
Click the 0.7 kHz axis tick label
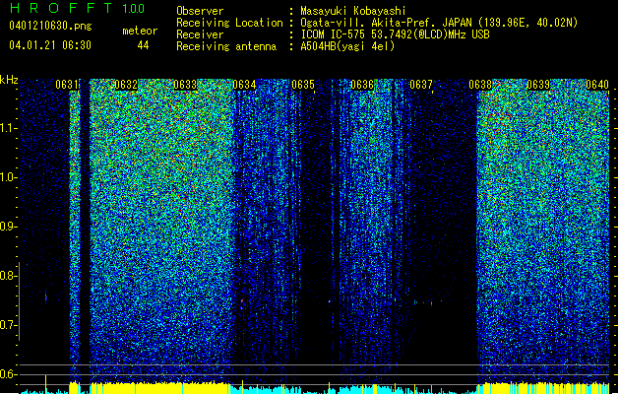pyautogui.click(x=8, y=325)
